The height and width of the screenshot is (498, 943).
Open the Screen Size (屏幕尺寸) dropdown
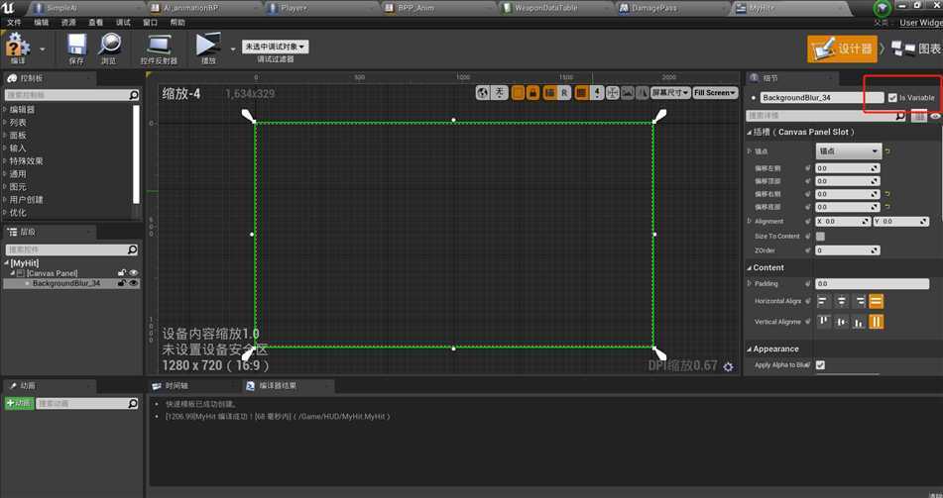click(670, 92)
